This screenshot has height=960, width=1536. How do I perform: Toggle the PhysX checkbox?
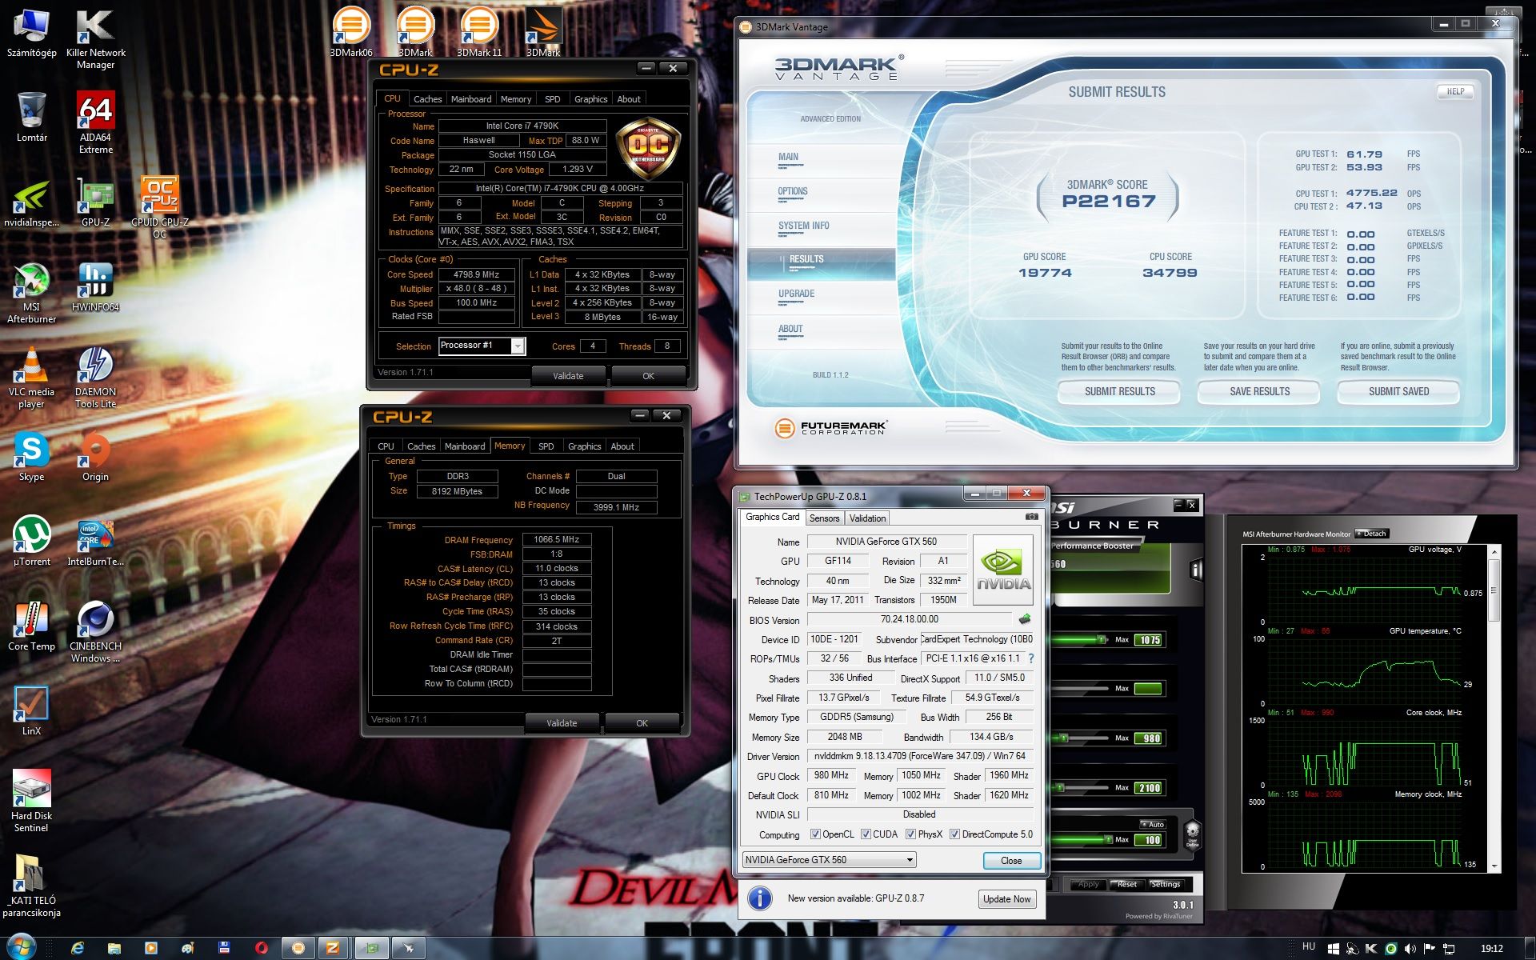910,834
